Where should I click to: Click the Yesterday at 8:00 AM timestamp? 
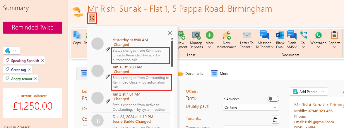pyautogui.click(x=130, y=40)
